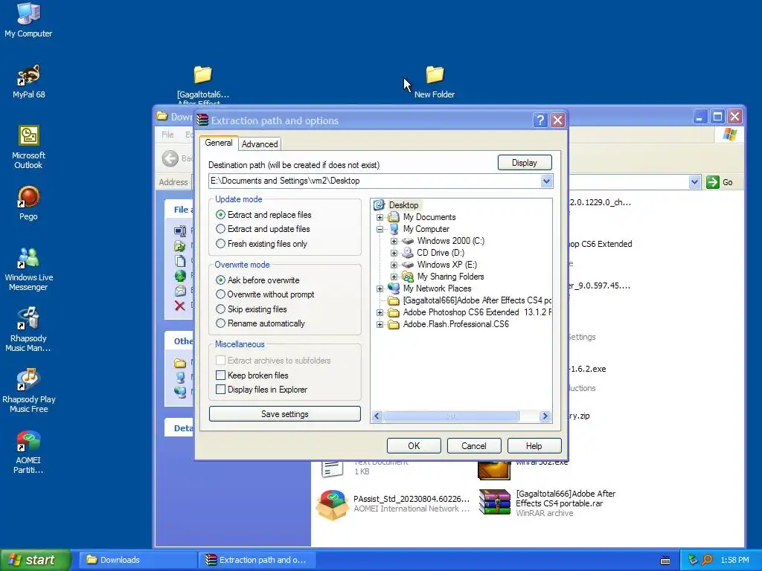Click the Display button
Viewport: 762px width, 571px height.
(x=525, y=163)
